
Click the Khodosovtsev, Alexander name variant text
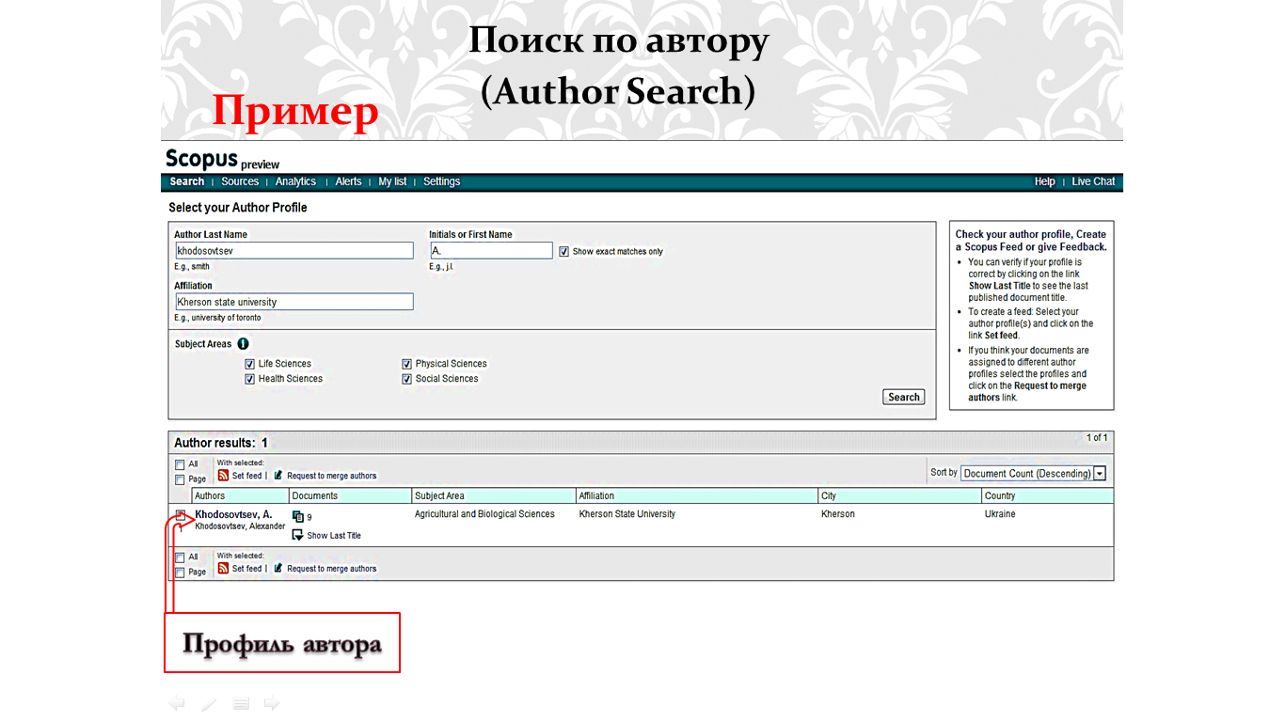(x=240, y=526)
